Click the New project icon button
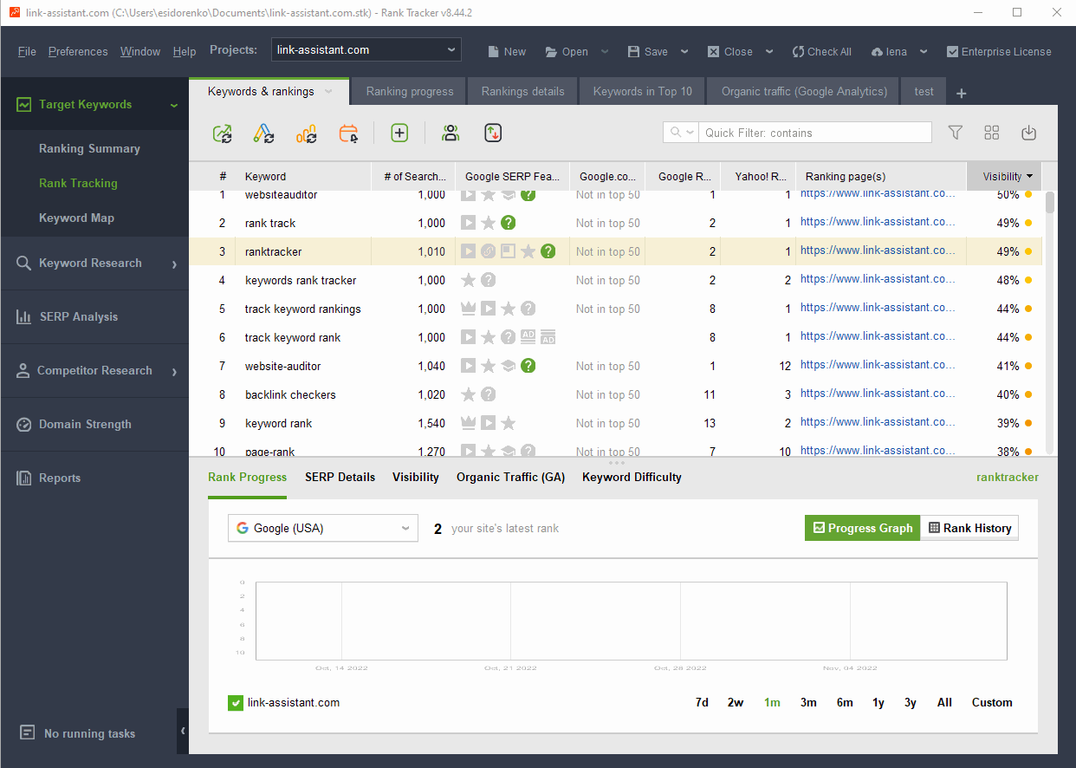This screenshot has height=768, width=1076. (507, 51)
